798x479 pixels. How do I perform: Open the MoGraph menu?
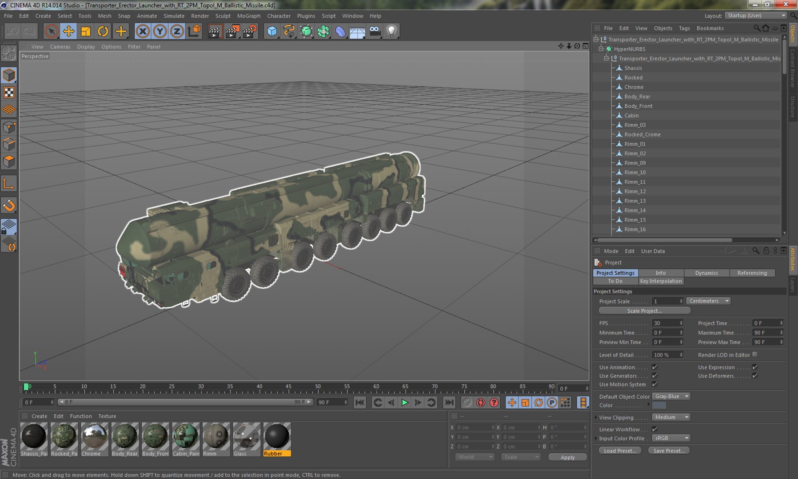point(249,16)
